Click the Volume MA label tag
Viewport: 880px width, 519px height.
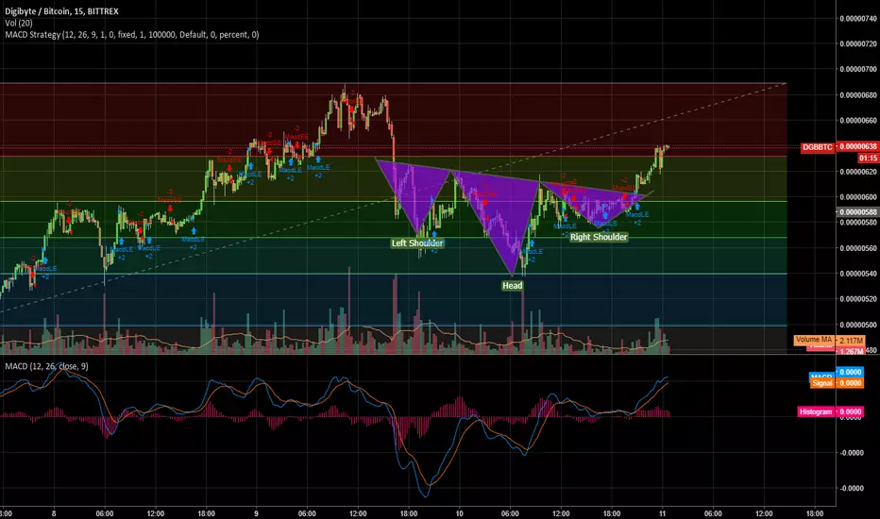(x=814, y=340)
